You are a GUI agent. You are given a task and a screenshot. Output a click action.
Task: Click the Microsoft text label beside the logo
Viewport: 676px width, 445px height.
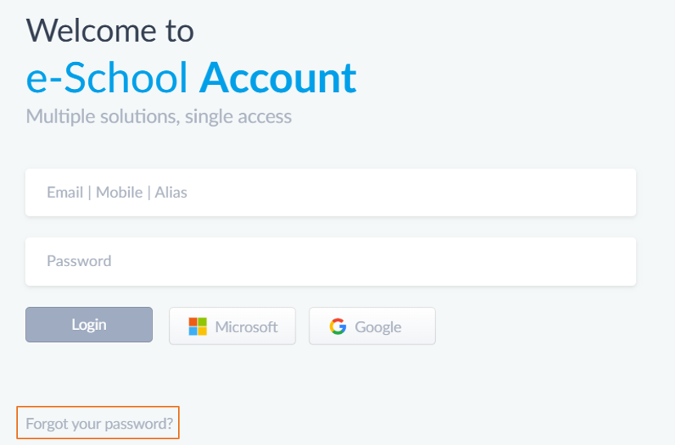pos(247,327)
